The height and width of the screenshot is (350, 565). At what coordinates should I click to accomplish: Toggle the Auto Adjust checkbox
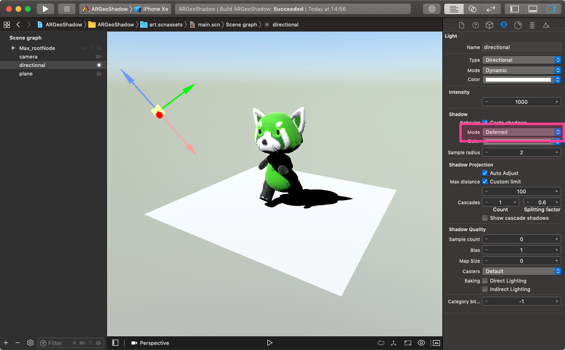485,173
